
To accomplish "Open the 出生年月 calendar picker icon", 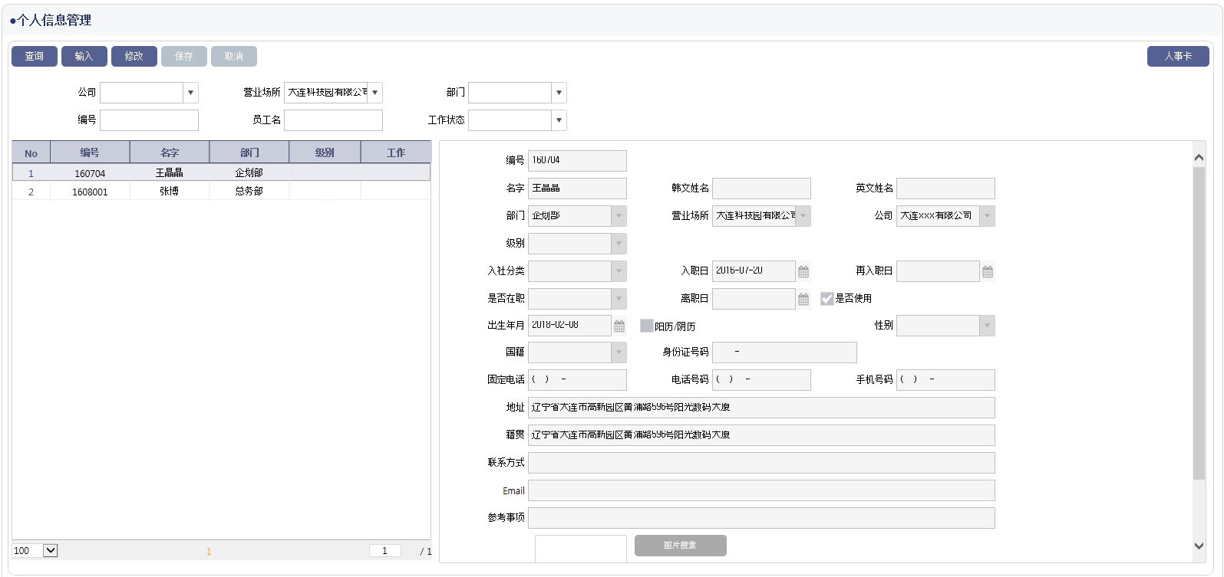I will [x=619, y=326].
